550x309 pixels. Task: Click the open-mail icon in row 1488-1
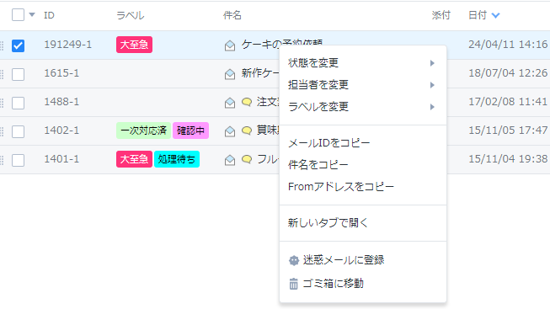pyautogui.click(x=230, y=103)
